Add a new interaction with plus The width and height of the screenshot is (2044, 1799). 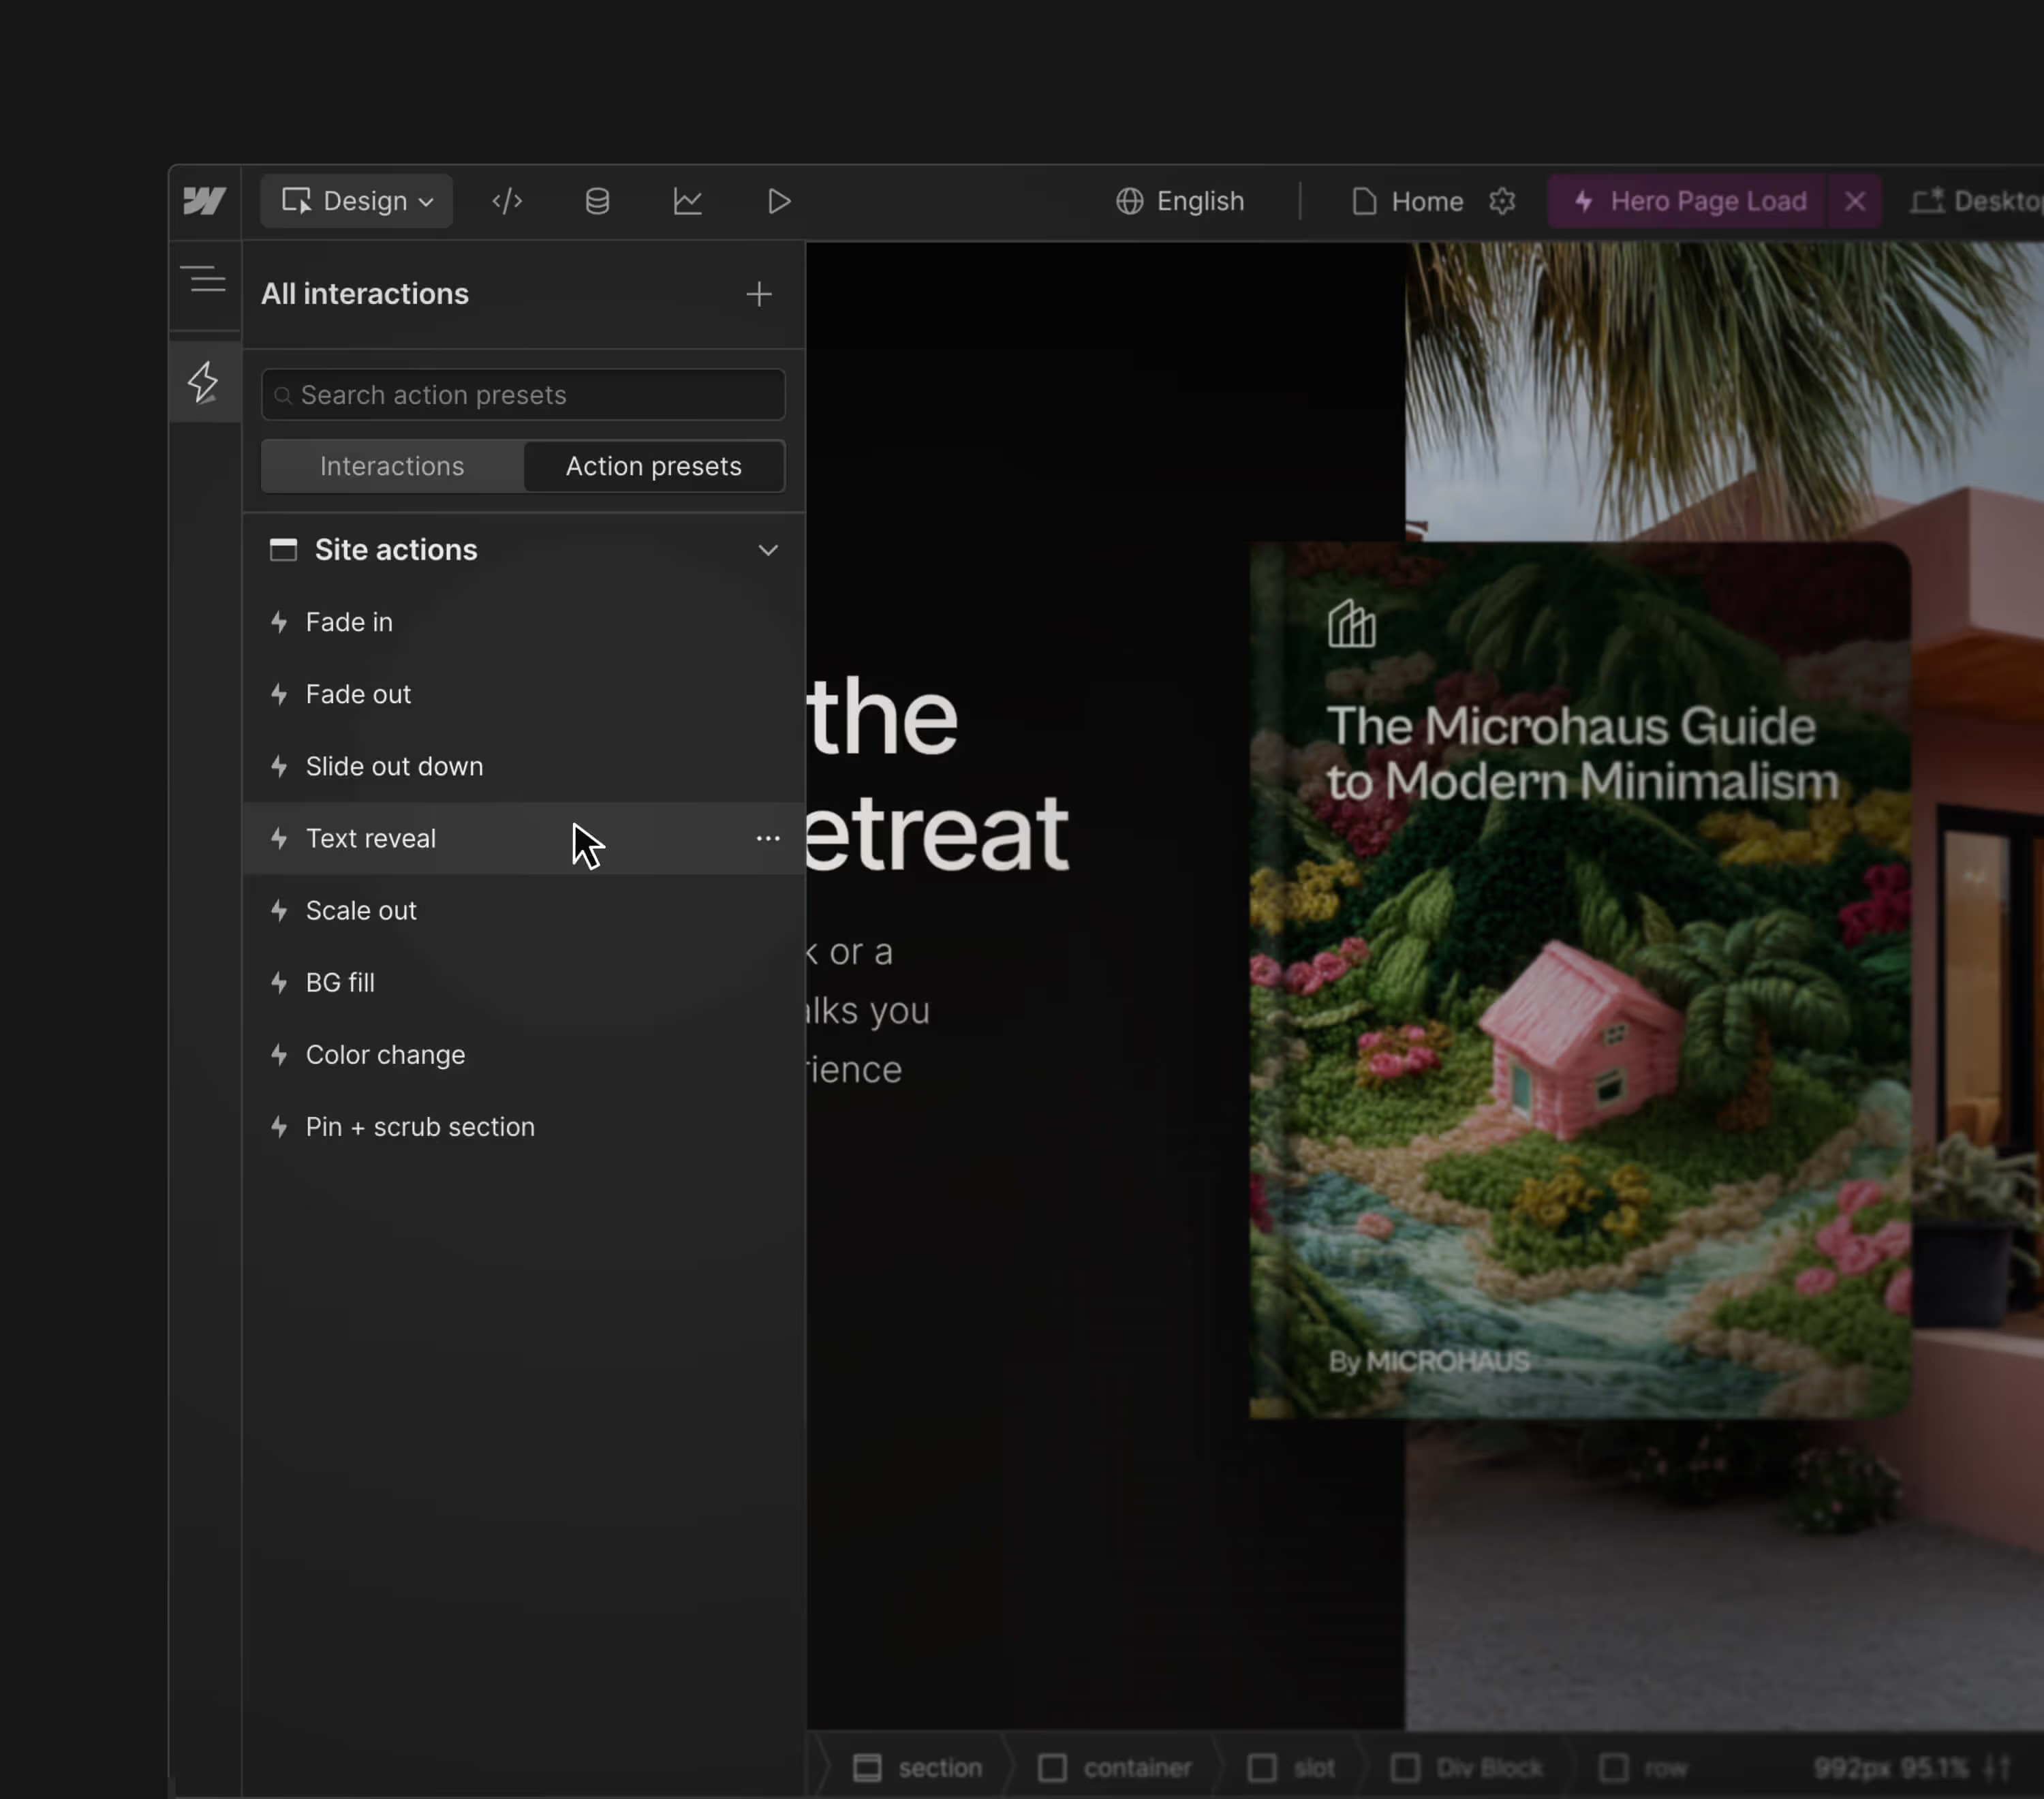pos(758,294)
